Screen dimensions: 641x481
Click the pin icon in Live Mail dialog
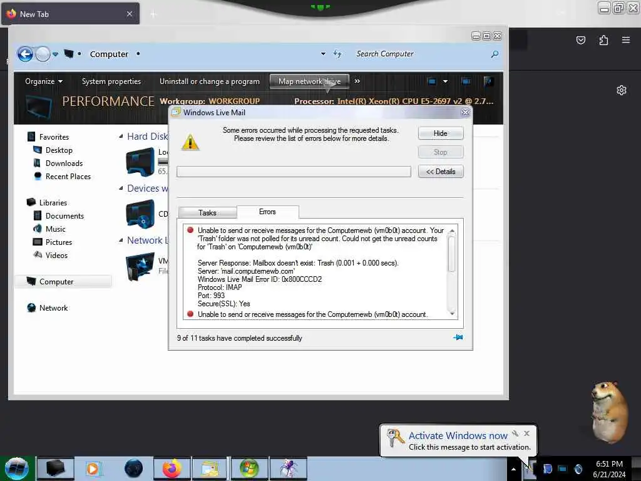458,338
